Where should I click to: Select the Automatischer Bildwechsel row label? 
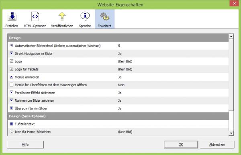click(57, 46)
